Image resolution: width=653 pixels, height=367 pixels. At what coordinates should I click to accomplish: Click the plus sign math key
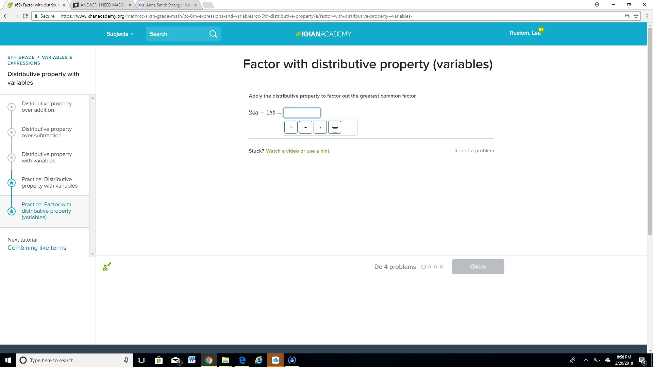pos(291,127)
